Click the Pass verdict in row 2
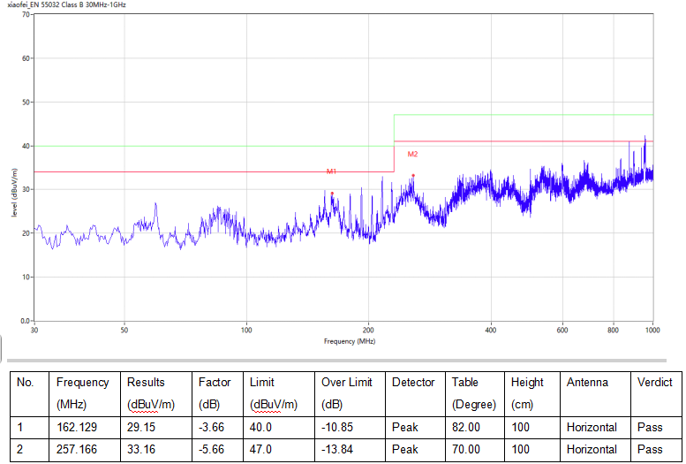The width and height of the screenshot is (686, 464). click(x=650, y=449)
